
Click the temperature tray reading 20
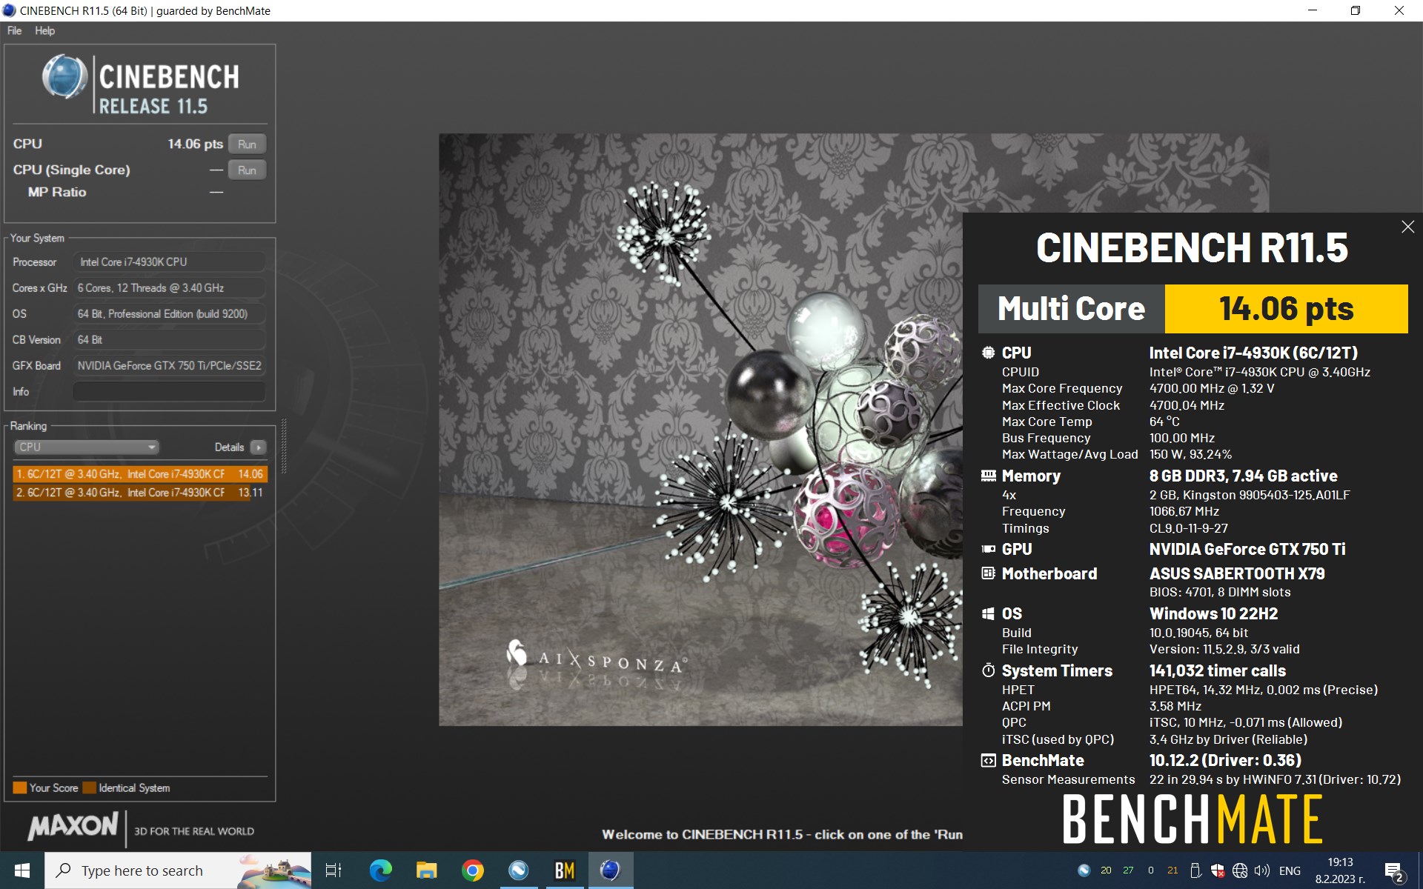(x=1106, y=870)
